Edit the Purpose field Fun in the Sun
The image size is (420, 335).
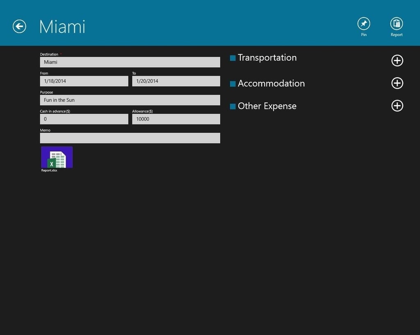(x=130, y=100)
